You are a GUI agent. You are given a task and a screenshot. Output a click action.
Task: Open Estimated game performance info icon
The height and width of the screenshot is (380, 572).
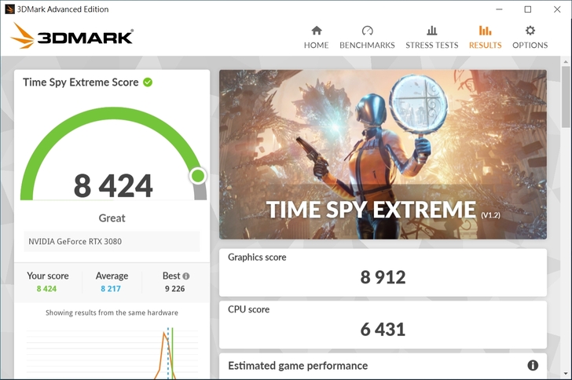[x=533, y=365]
